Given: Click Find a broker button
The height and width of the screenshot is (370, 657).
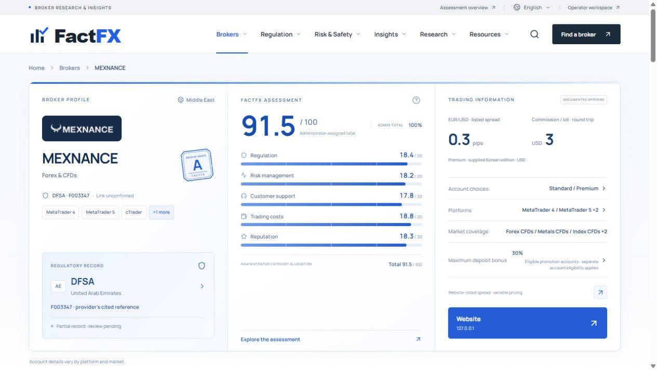Looking at the screenshot, I should [586, 34].
